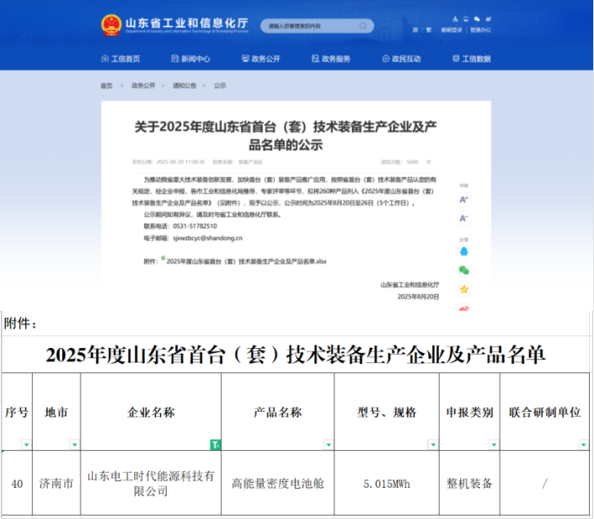Image resolution: width=594 pixels, height=519 pixels.
Task: Click the national emblem logo in header
Action: [x=111, y=25]
